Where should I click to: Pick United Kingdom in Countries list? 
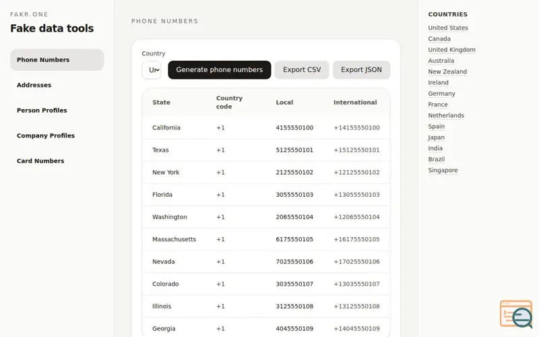[451, 50]
